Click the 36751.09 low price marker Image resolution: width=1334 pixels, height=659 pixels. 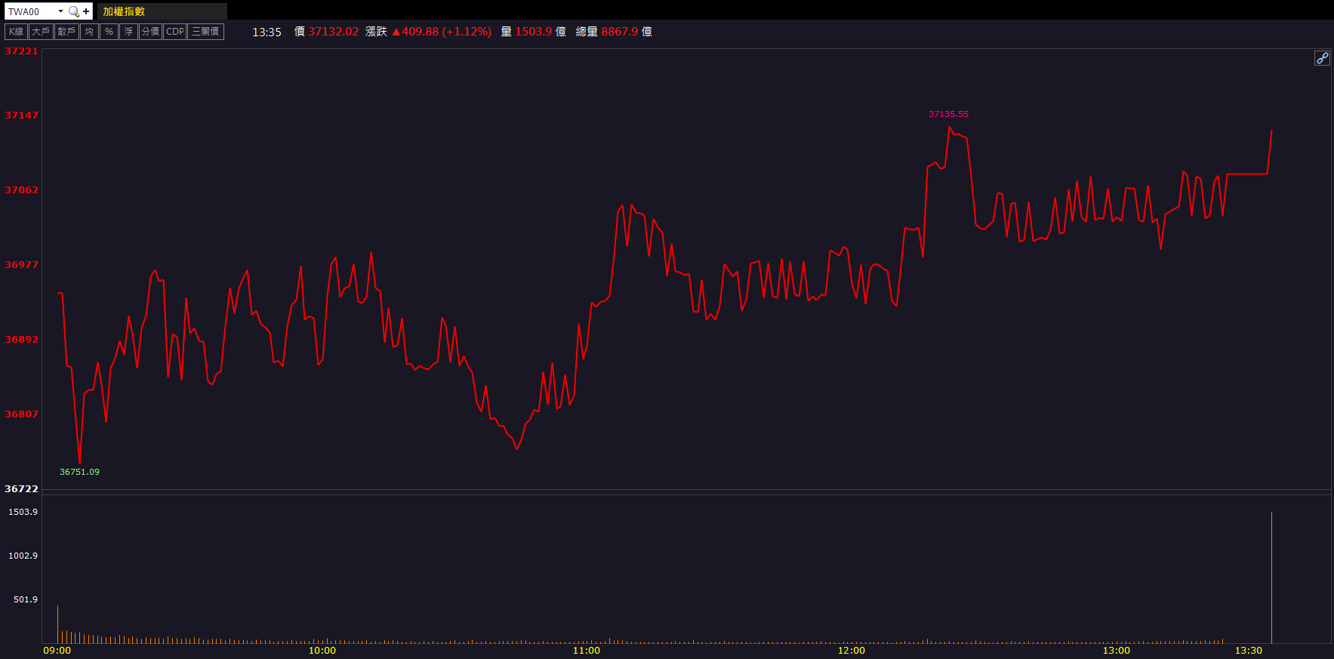79,472
